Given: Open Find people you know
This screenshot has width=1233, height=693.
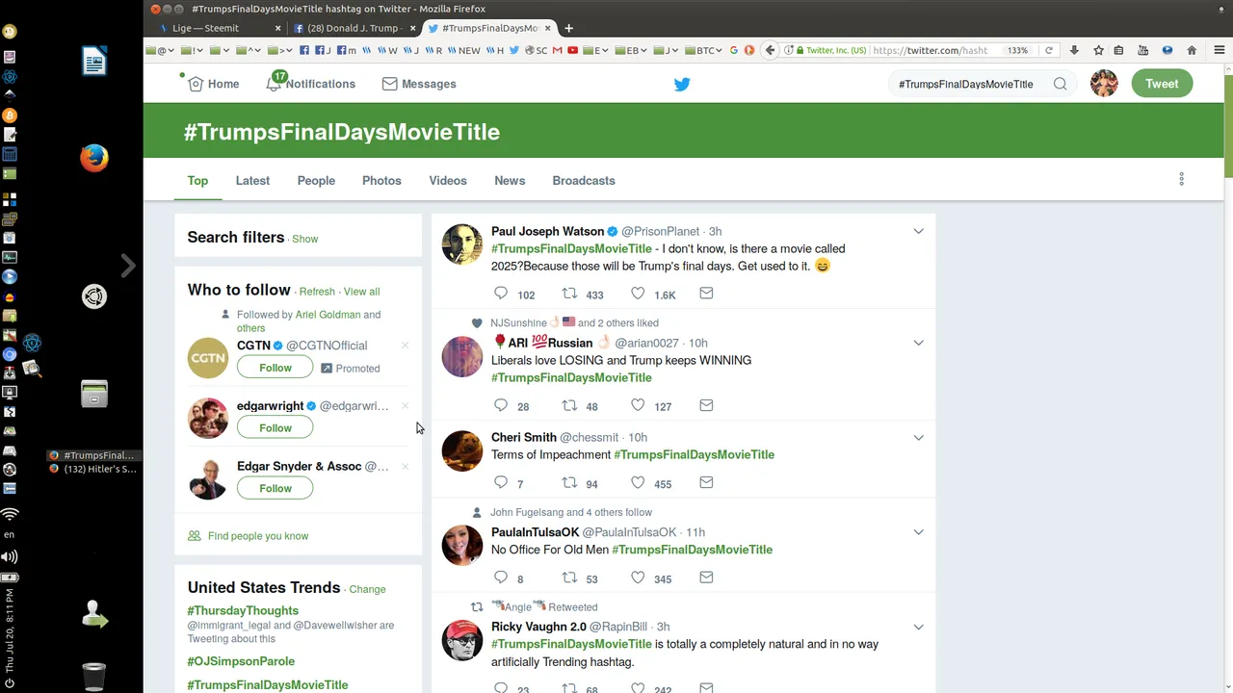Looking at the screenshot, I should (258, 536).
